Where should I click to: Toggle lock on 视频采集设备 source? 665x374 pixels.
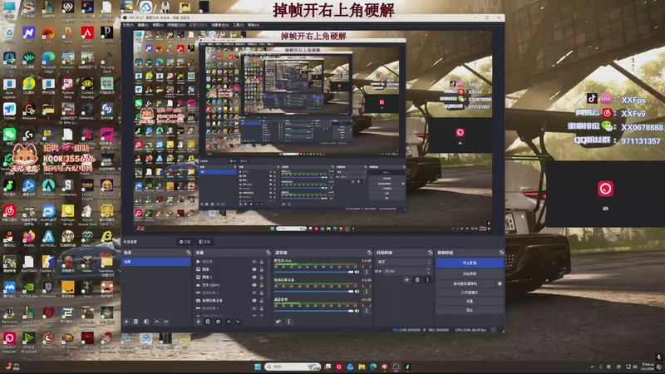[x=262, y=300]
